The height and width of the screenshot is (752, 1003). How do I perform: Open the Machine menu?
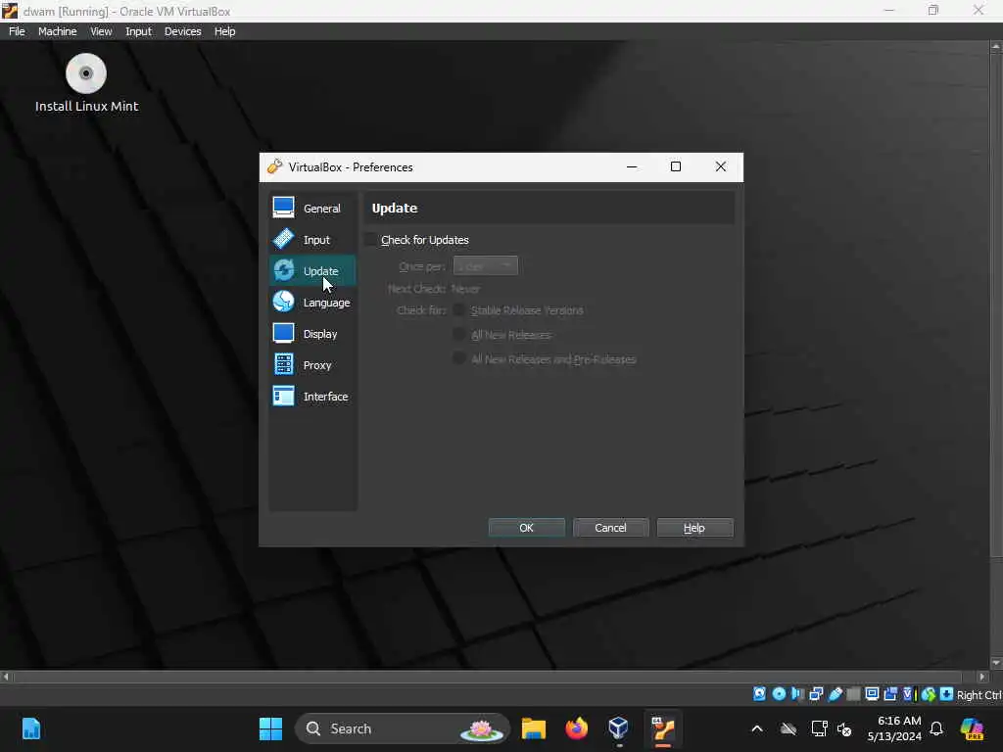point(58,31)
